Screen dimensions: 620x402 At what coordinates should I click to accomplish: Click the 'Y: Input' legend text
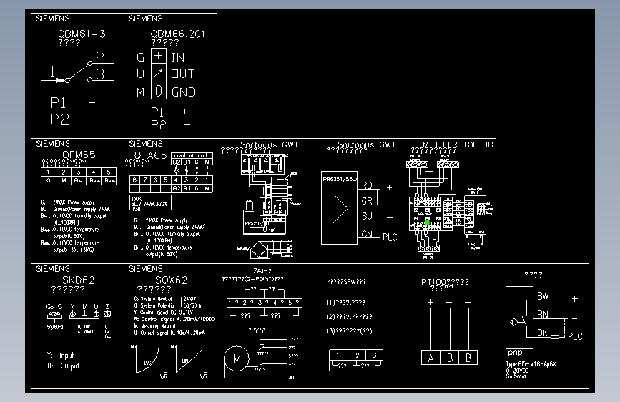(x=61, y=356)
